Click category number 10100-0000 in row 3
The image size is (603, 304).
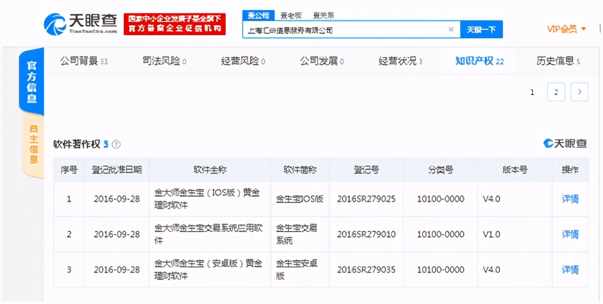coord(440,270)
